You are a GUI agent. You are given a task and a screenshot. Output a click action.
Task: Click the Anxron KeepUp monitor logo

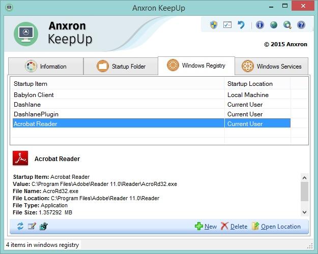(x=26, y=34)
